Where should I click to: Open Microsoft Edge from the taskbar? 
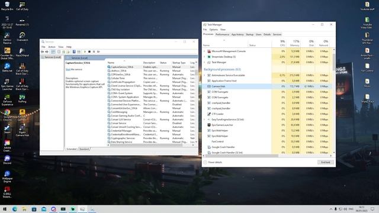(x=14, y=209)
